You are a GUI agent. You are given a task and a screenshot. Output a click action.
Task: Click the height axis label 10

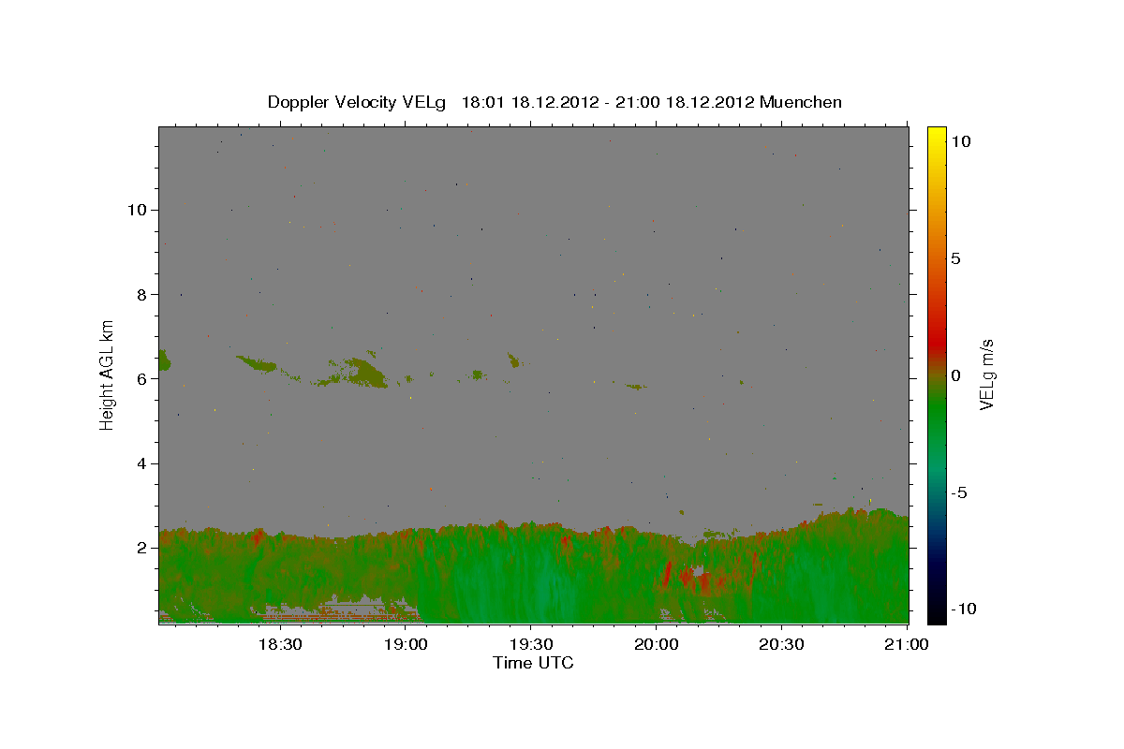(x=137, y=210)
